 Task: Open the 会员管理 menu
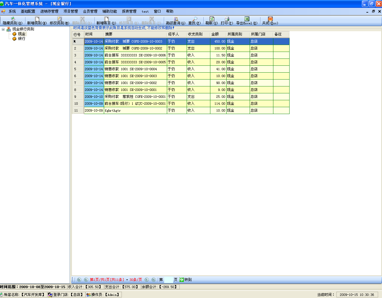[90, 11]
